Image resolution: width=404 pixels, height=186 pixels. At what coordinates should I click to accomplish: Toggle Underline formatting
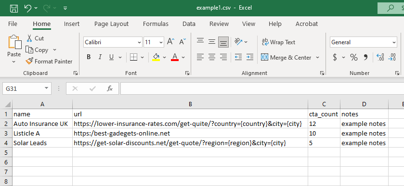tap(111, 57)
